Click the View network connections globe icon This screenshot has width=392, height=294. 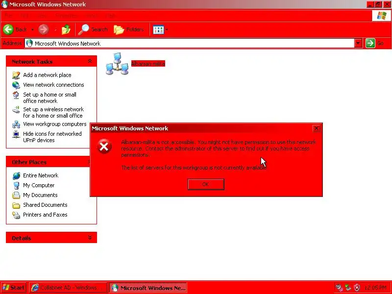tap(16, 85)
